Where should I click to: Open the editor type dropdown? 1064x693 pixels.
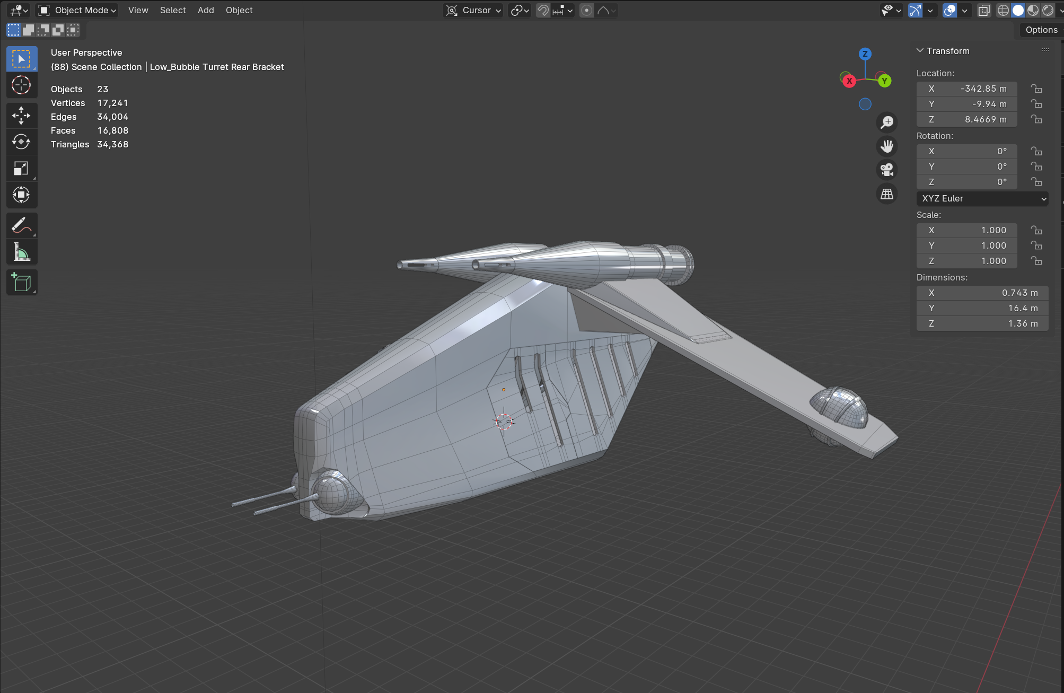[x=19, y=11]
